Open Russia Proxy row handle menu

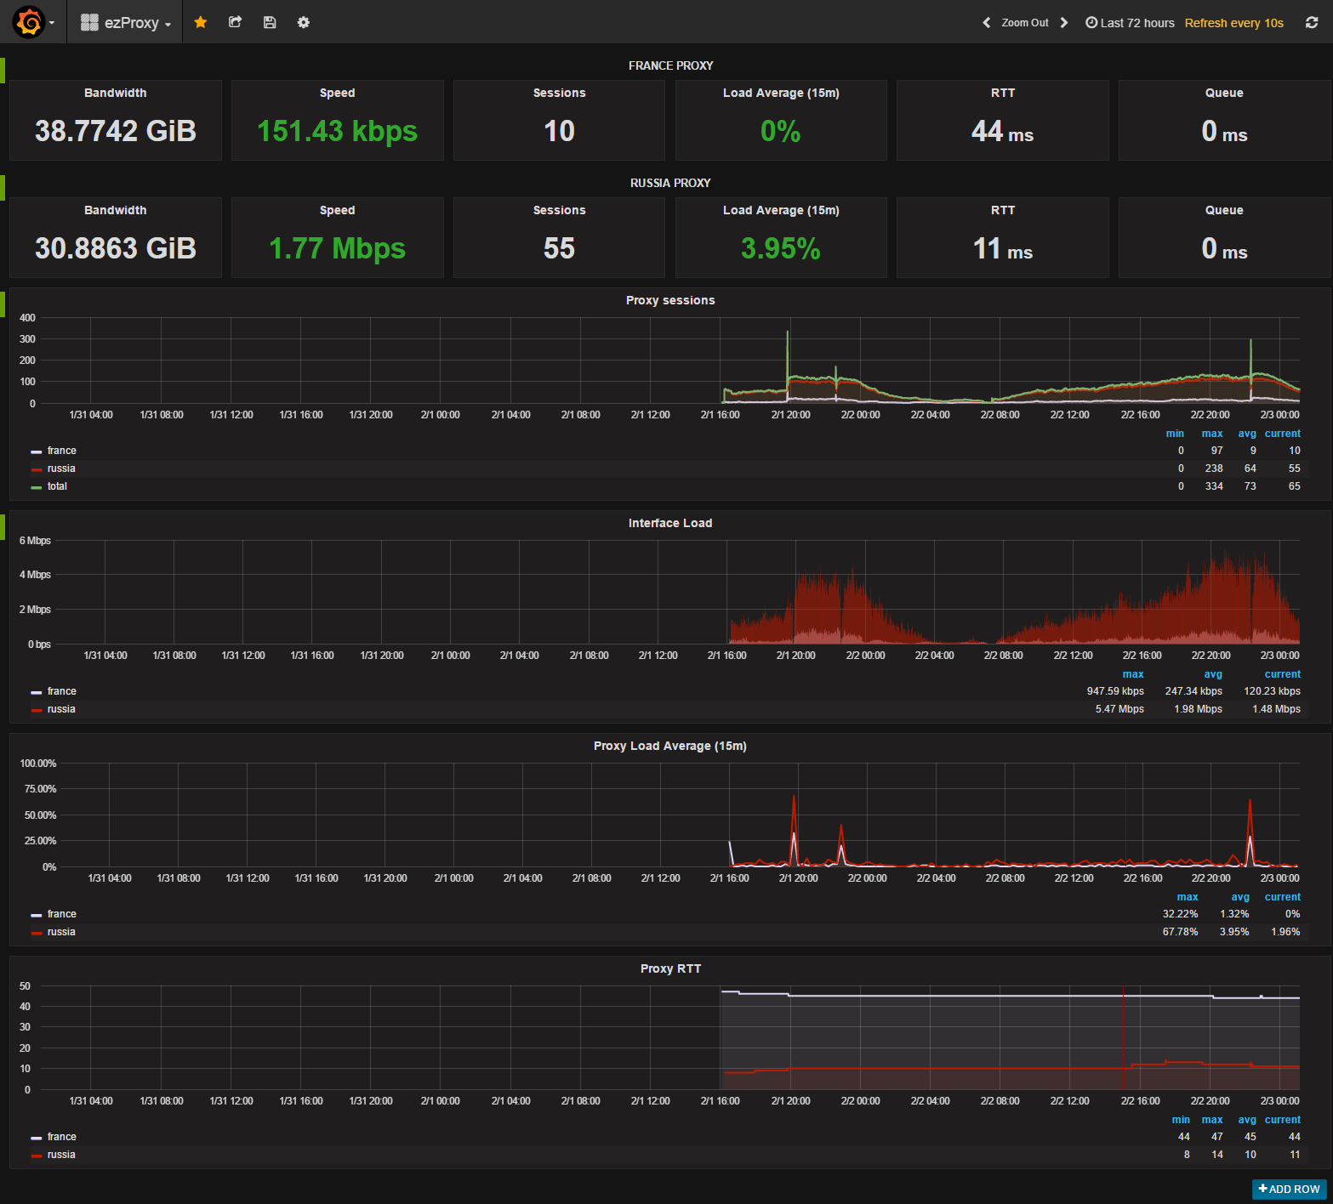pos(3,188)
